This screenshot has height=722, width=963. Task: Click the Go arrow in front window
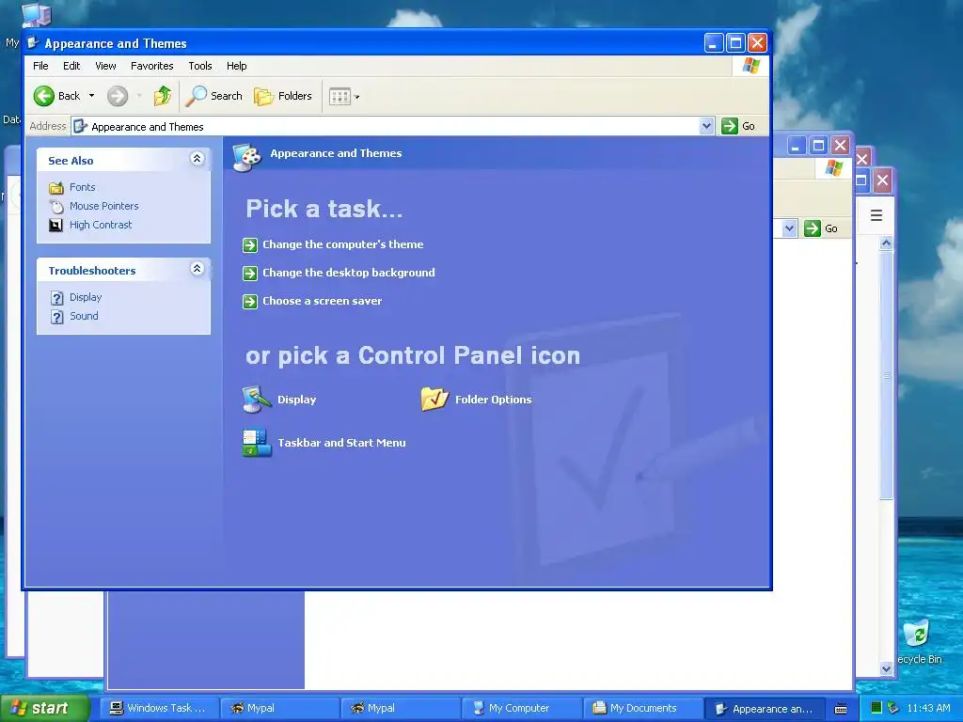point(730,126)
